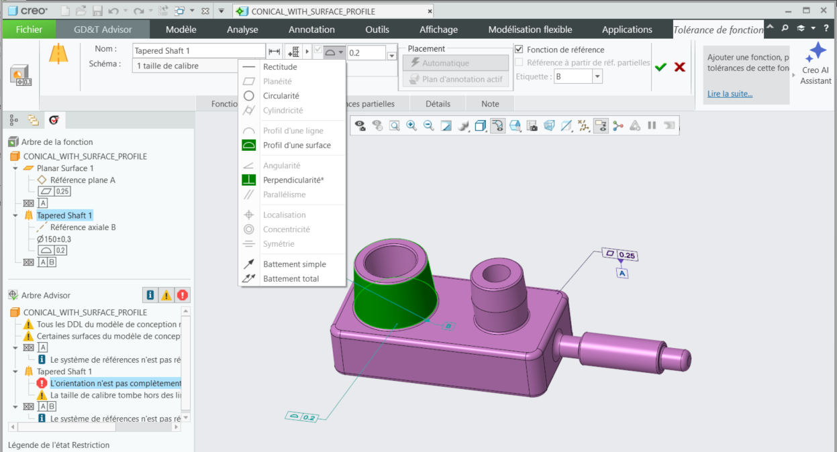The image size is (837, 452).
Task: Click the Saved orientations eye-camera icon
Action: pyautogui.click(x=360, y=125)
